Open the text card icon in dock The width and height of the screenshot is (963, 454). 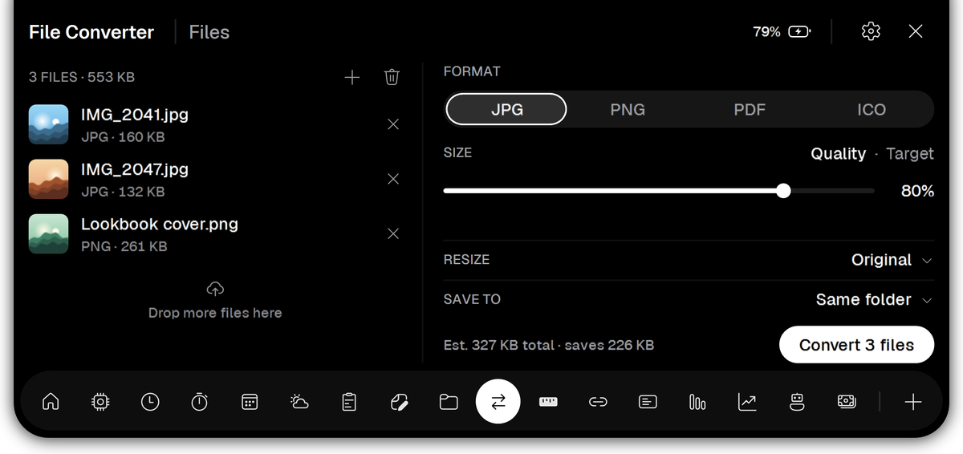click(x=648, y=402)
